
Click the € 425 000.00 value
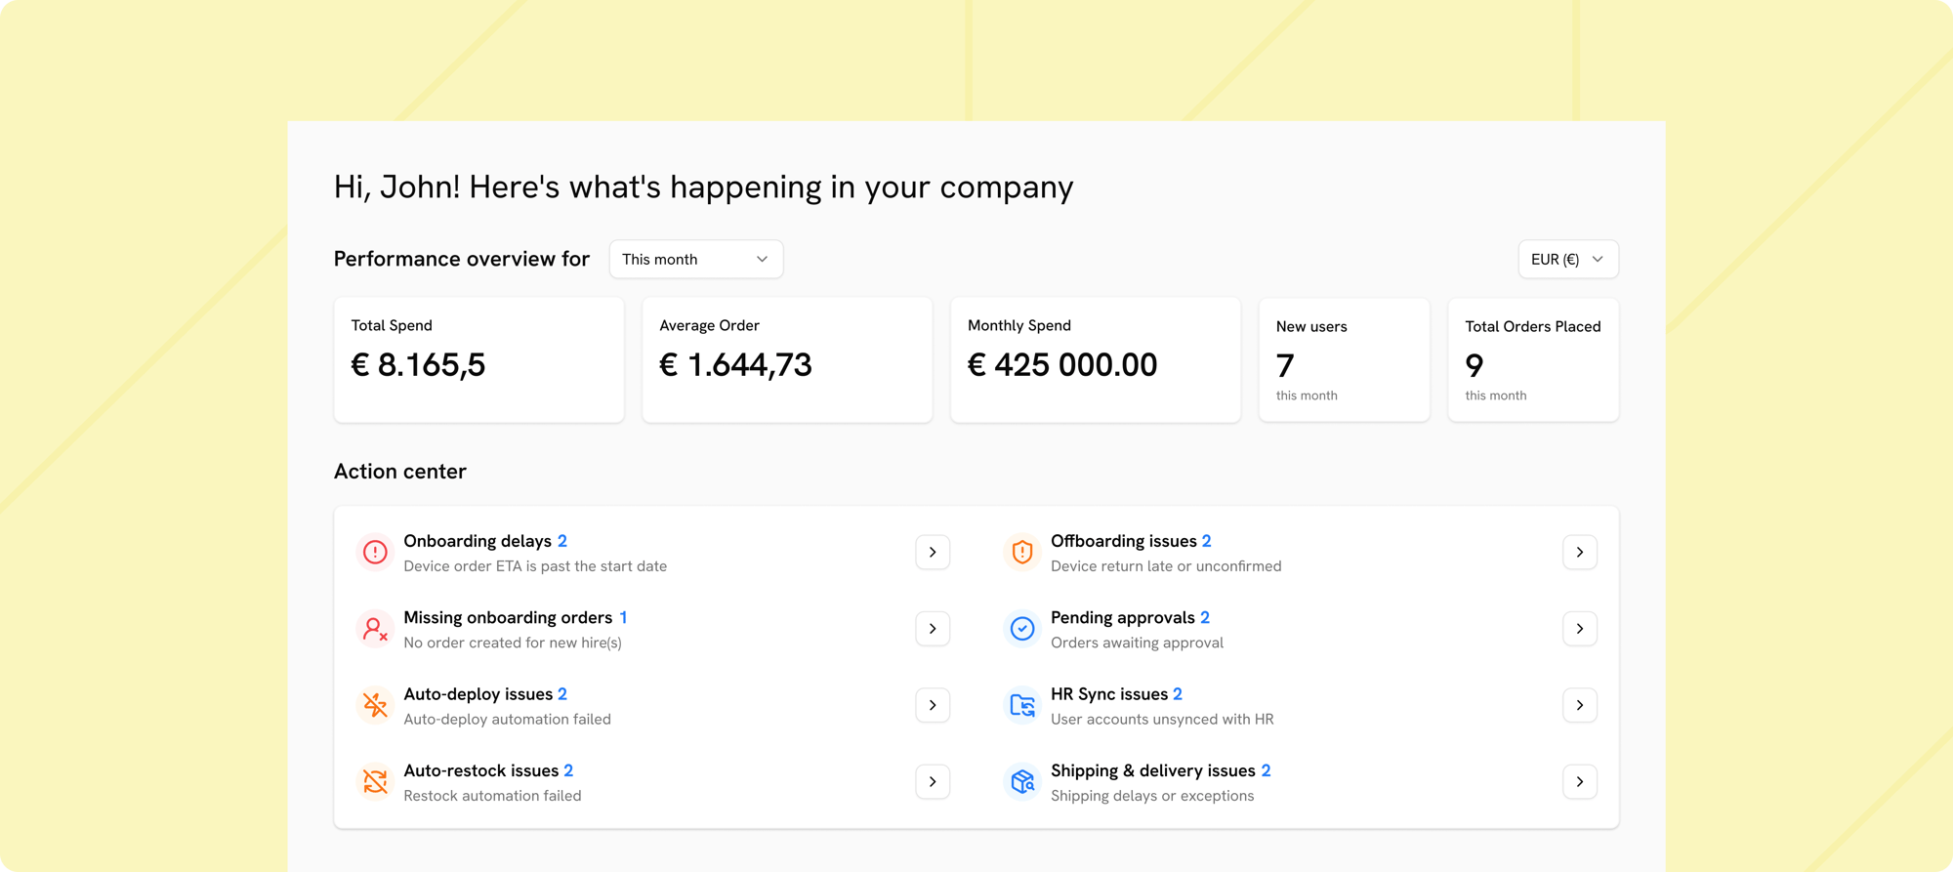tap(1062, 365)
